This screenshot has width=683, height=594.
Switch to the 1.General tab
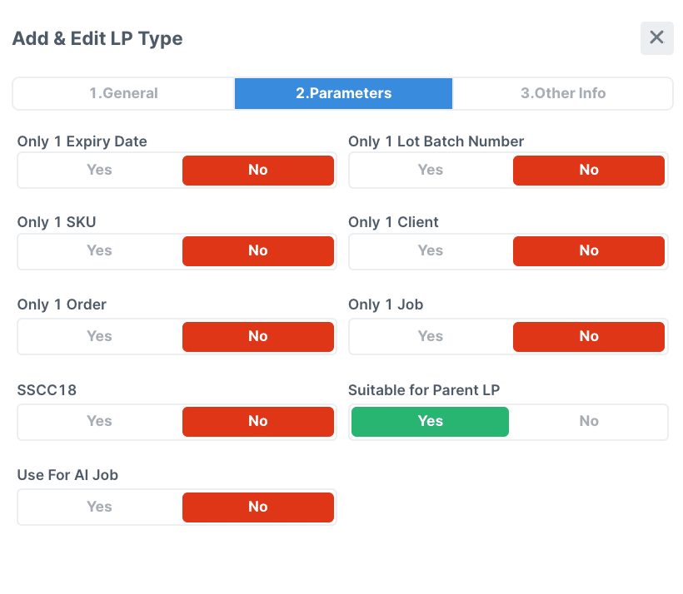click(123, 93)
